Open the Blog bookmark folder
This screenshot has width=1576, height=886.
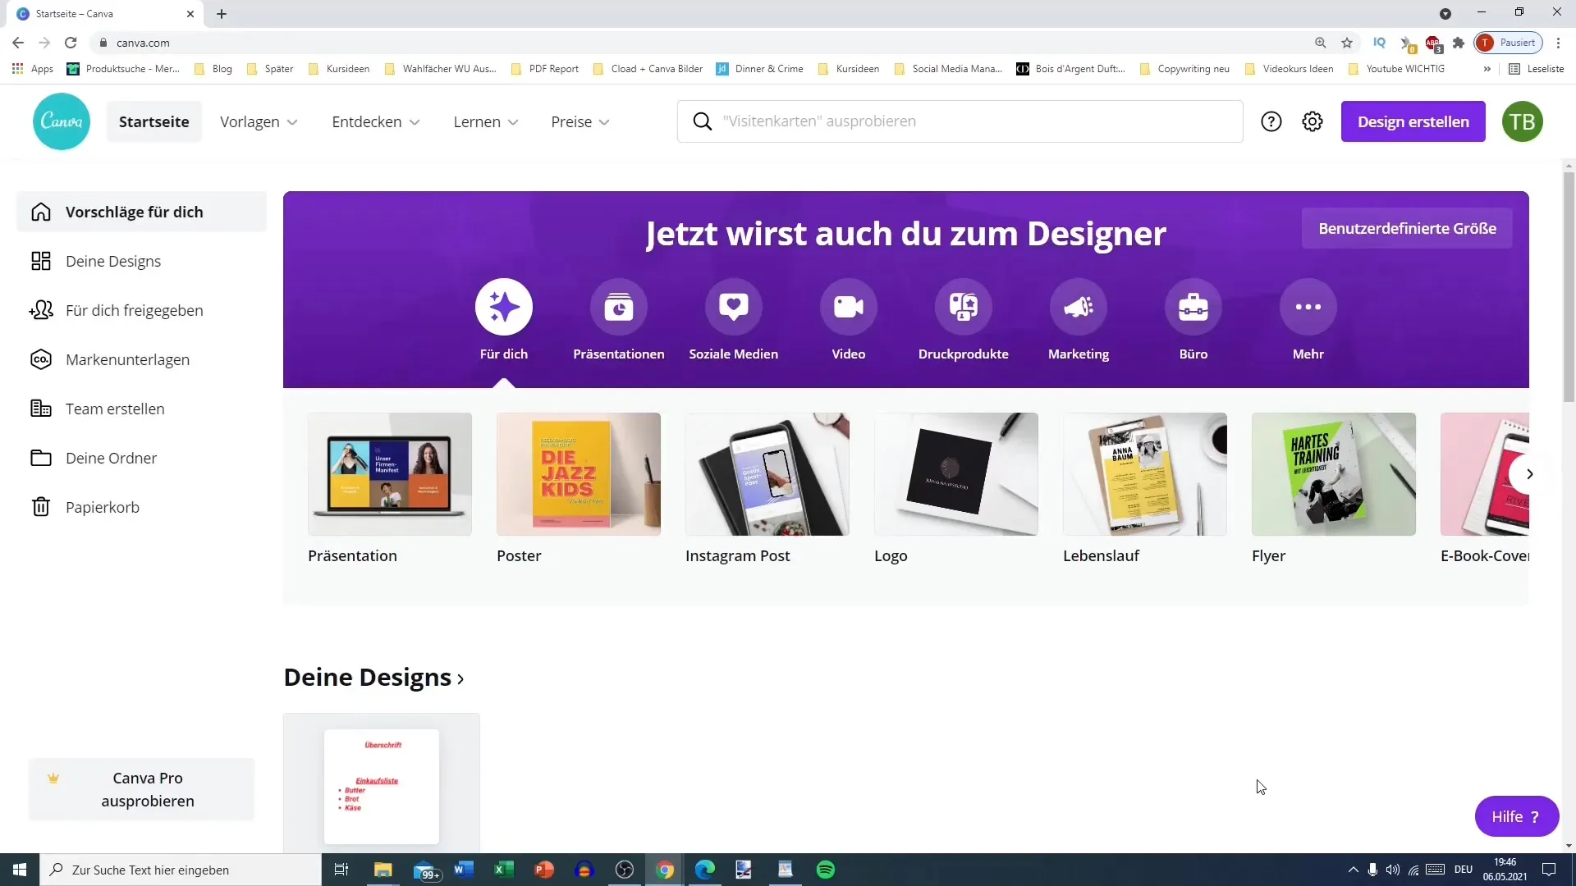pyautogui.click(x=213, y=69)
